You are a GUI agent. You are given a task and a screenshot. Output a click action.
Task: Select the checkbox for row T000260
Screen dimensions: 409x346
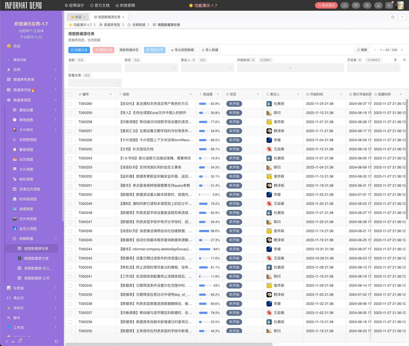pos(70,104)
